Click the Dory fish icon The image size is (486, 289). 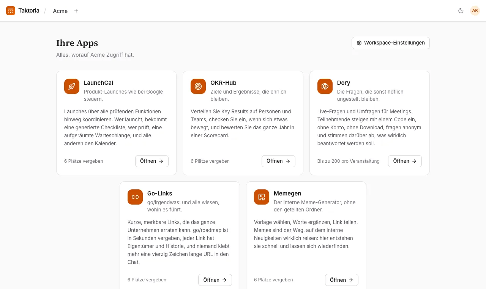(x=325, y=86)
